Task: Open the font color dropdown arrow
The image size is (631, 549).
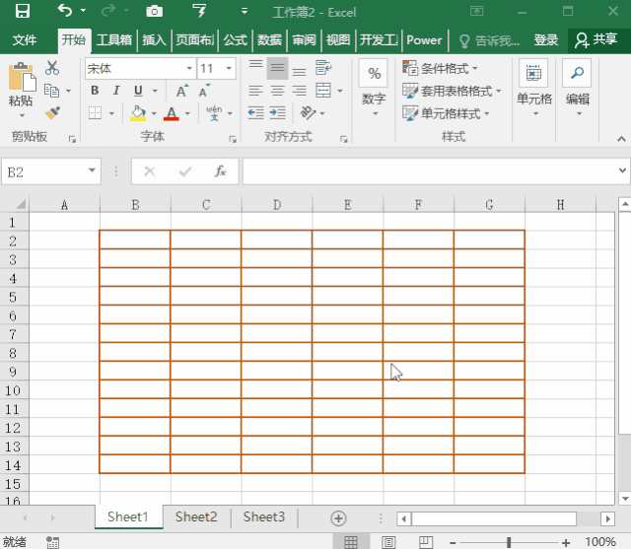Action: 187,113
